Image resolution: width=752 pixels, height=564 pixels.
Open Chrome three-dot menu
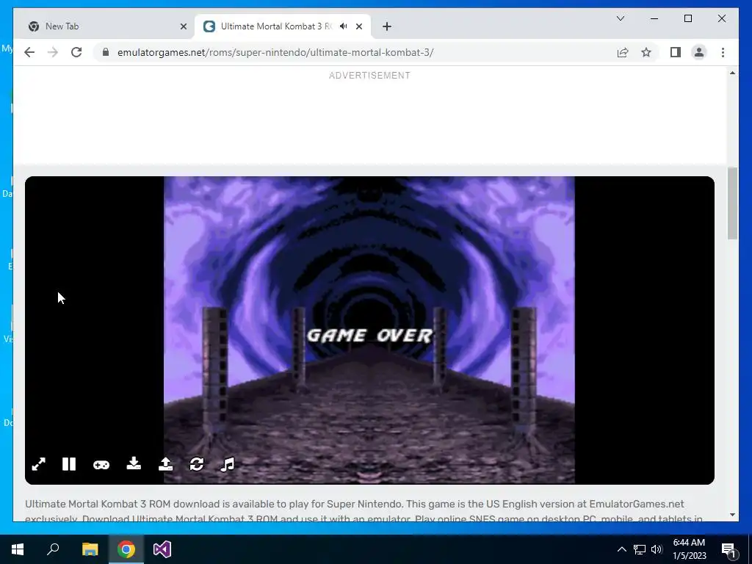[723, 52]
